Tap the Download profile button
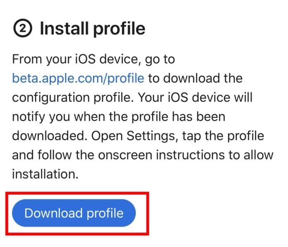This screenshot has width=288, height=247. 74,213
